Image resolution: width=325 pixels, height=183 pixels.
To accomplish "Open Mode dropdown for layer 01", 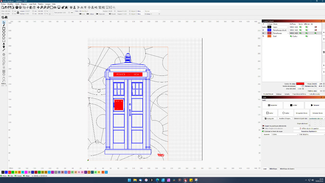I will pyautogui.click(x=281, y=30).
